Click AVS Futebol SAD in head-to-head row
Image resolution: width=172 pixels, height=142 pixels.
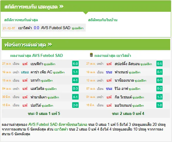[x=56, y=28]
